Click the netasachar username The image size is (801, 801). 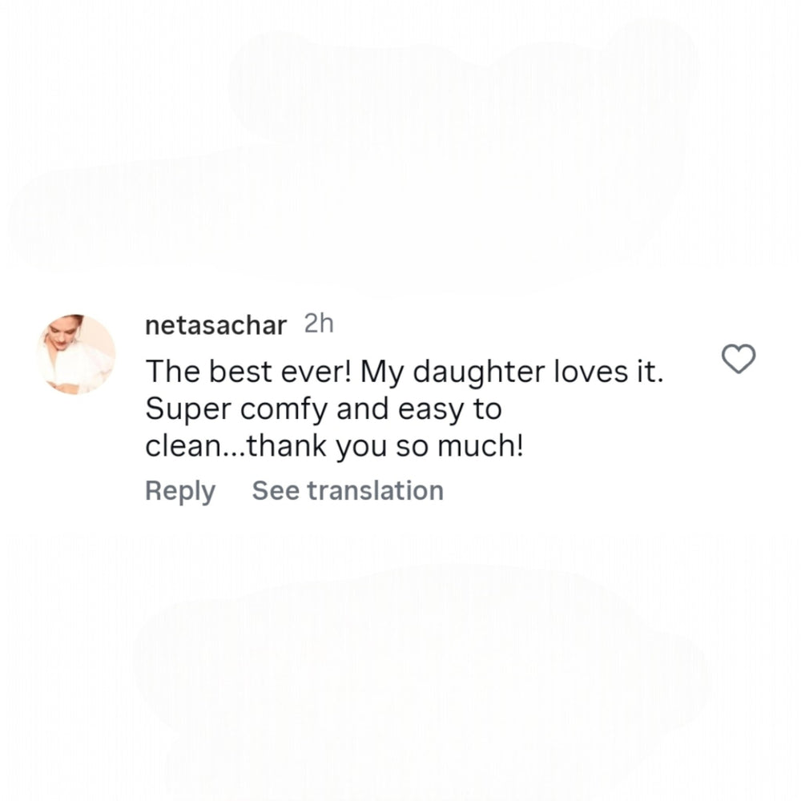[215, 325]
